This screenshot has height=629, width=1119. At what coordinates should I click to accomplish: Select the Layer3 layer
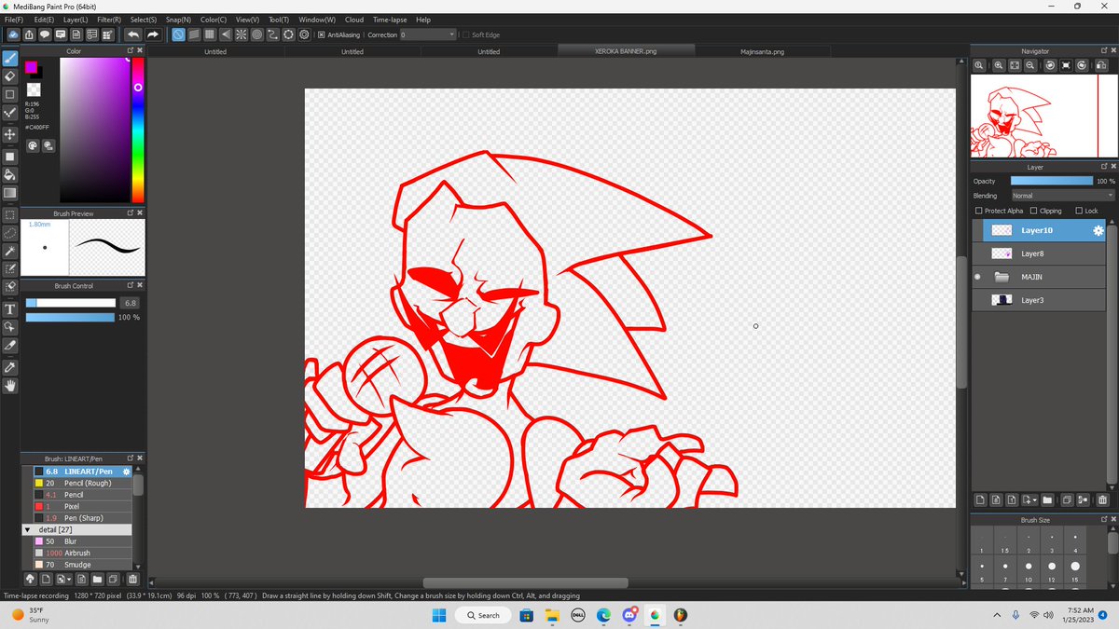1039,300
